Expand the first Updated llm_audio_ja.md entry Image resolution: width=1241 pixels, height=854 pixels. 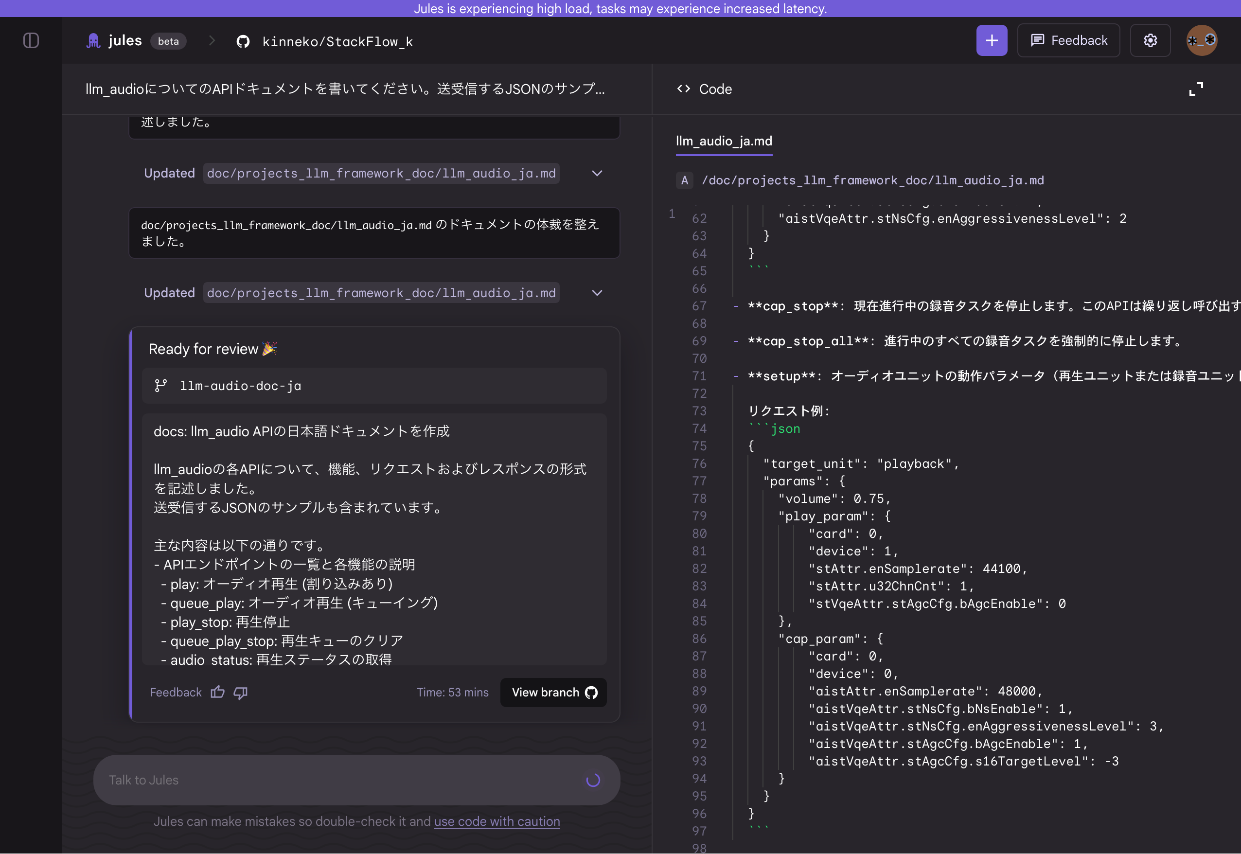coord(597,173)
